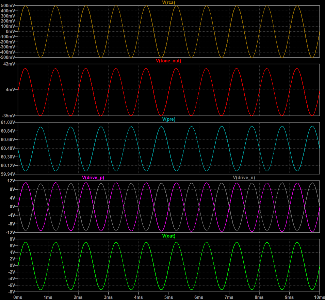The height and width of the screenshot is (300, 325).
Task: Click the V(rca) trace label
Action: (x=168, y=3)
